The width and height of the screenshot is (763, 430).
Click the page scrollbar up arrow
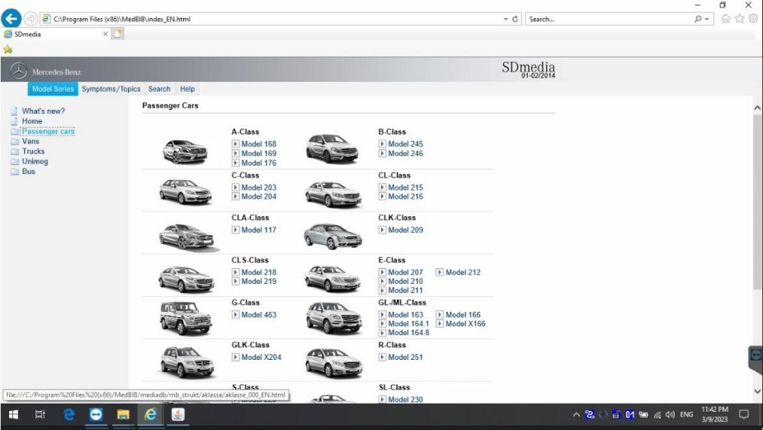(757, 107)
